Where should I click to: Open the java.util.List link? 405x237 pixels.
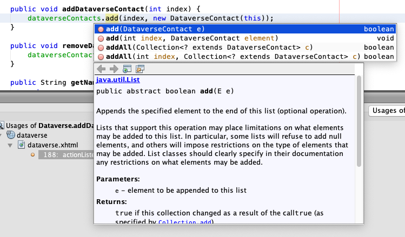pyautogui.click(x=118, y=80)
